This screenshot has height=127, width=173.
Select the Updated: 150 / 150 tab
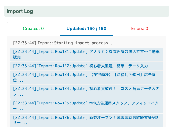(86, 29)
